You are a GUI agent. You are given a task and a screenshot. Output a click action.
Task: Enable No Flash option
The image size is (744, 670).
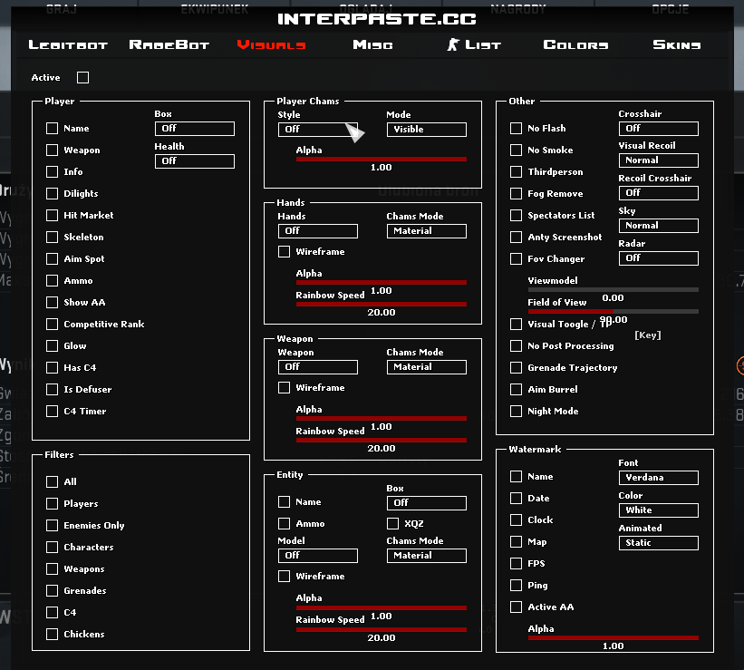517,129
